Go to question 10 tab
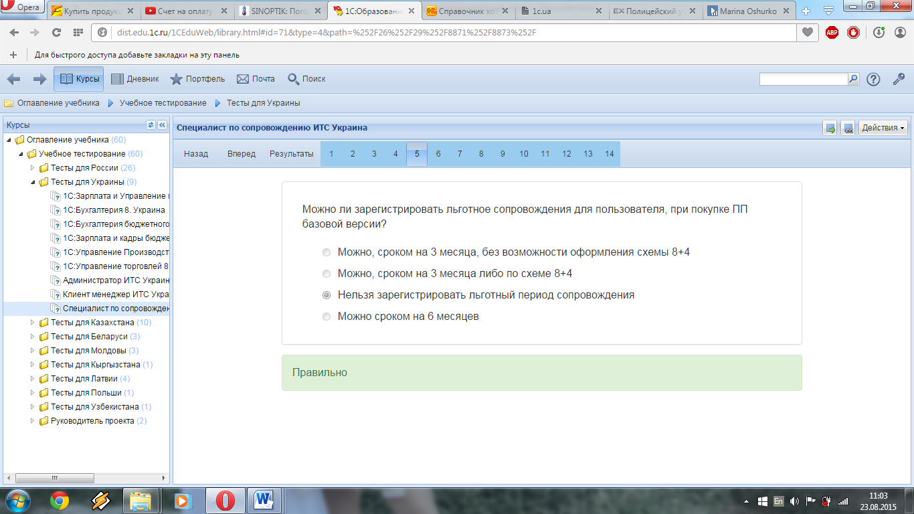 coord(524,154)
